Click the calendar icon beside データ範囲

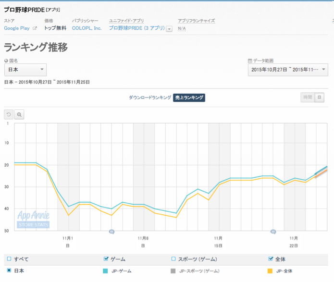[x=250, y=61]
